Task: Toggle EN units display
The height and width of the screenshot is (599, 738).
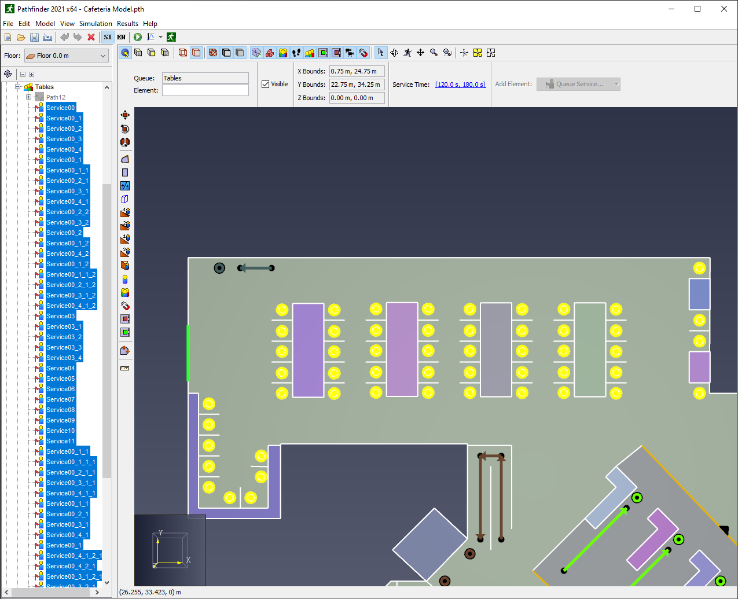Action: (122, 37)
